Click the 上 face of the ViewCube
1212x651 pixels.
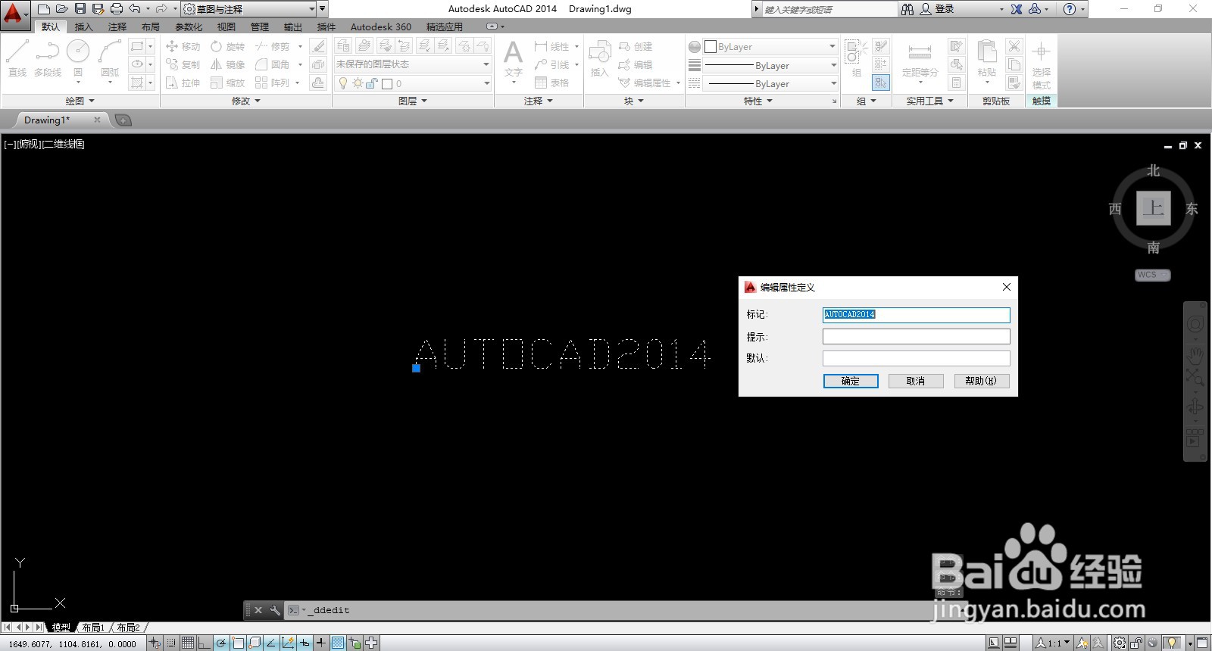coord(1154,208)
